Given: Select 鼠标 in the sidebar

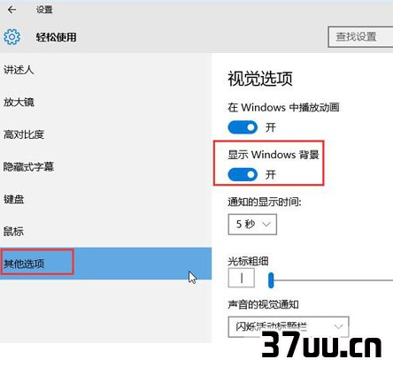Looking at the screenshot, I should (x=13, y=232).
